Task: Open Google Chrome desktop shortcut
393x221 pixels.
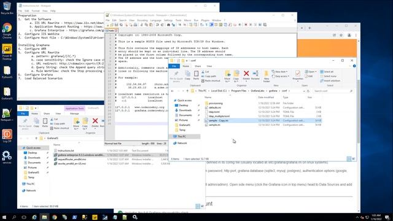Action: [x=7, y=30]
